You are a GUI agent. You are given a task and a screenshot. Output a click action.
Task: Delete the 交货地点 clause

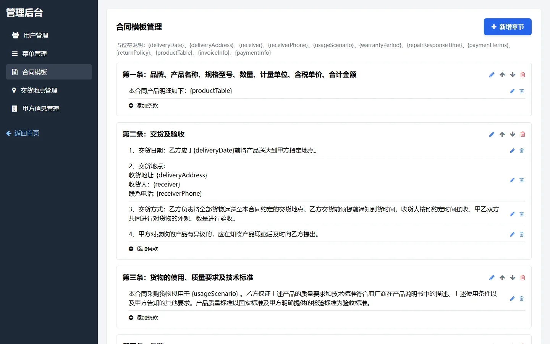[x=522, y=180]
